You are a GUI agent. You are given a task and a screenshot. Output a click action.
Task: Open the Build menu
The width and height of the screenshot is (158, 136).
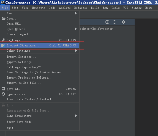tap(95, 8)
